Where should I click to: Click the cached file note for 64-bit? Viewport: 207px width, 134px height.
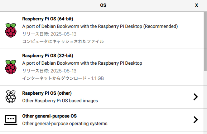click(x=63, y=41)
